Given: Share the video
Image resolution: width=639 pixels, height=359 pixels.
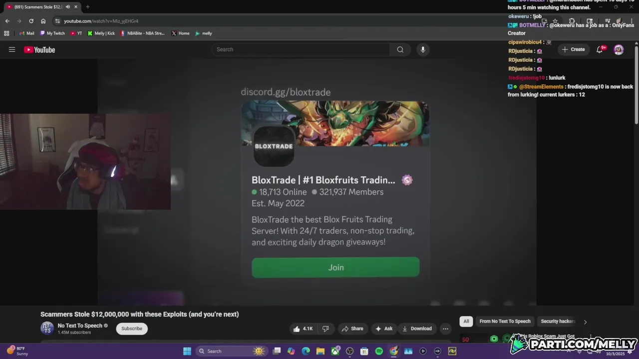Looking at the screenshot, I should point(352,329).
